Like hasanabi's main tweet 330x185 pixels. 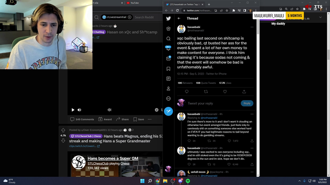click(225, 91)
